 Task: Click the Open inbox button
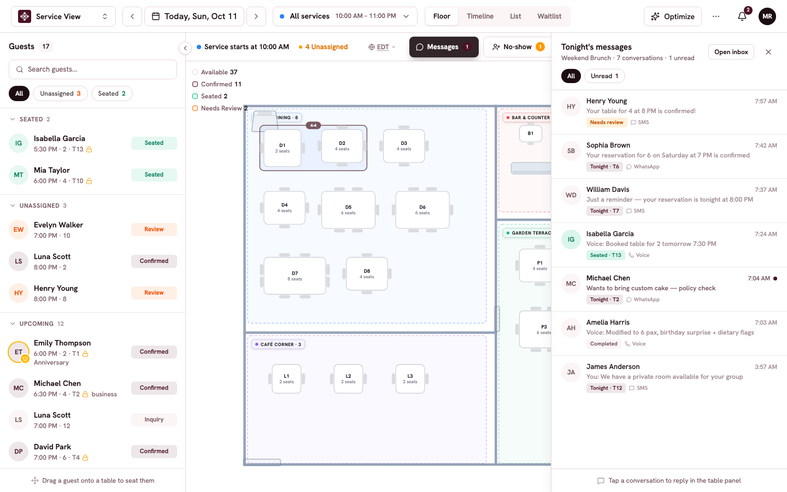coord(731,52)
